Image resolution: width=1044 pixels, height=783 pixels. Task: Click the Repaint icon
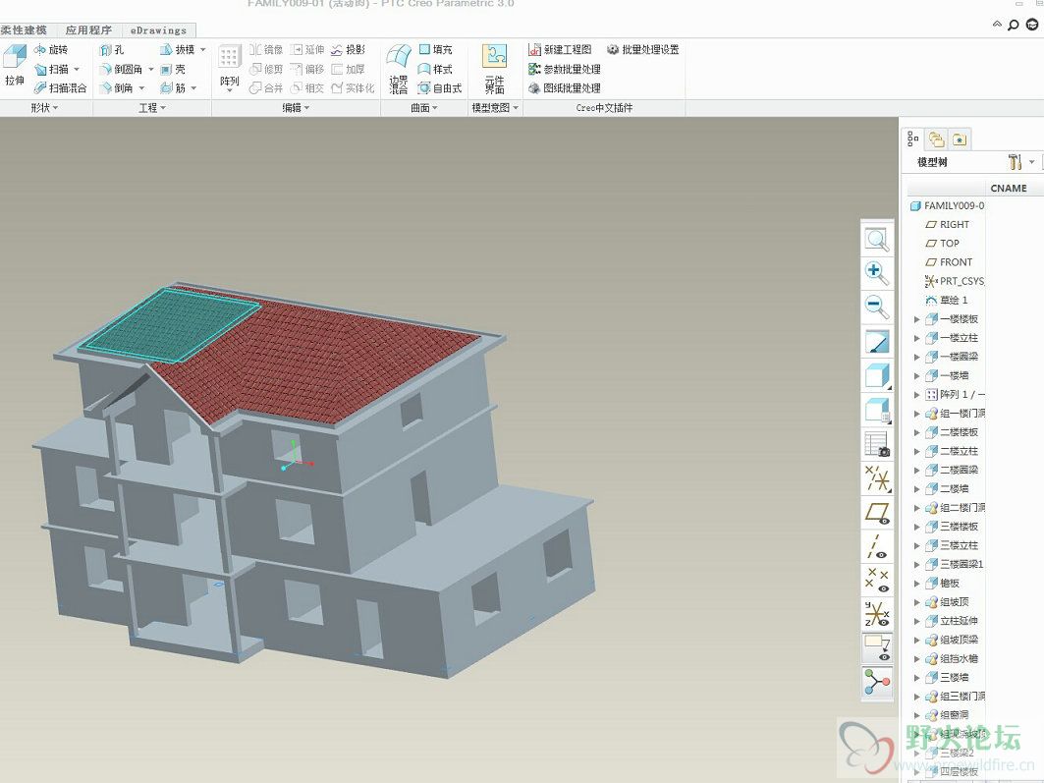pos(877,342)
